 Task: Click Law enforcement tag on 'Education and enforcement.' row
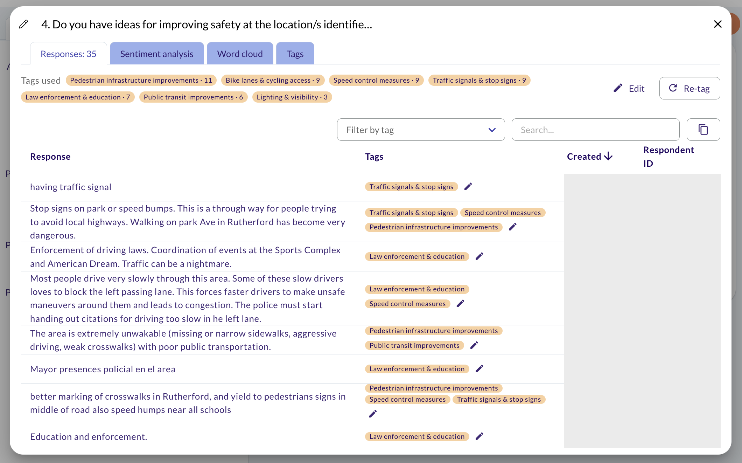click(417, 436)
